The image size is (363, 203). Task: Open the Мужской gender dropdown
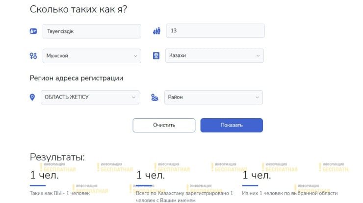click(x=91, y=56)
